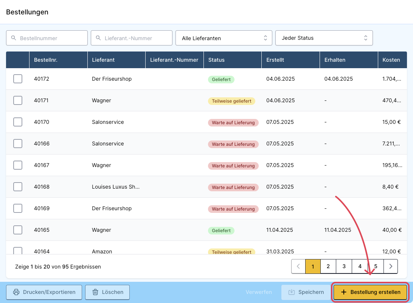Click Warte auf Lieferung badge of order 40170
The width and height of the screenshot is (413, 303).
pyautogui.click(x=233, y=123)
